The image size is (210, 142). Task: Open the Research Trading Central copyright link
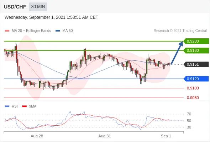[180, 31]
